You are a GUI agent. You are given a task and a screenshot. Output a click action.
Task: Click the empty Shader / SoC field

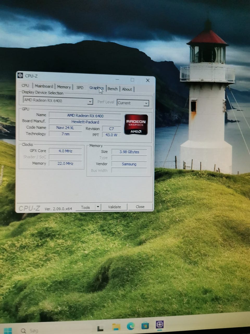pos(65,157)
